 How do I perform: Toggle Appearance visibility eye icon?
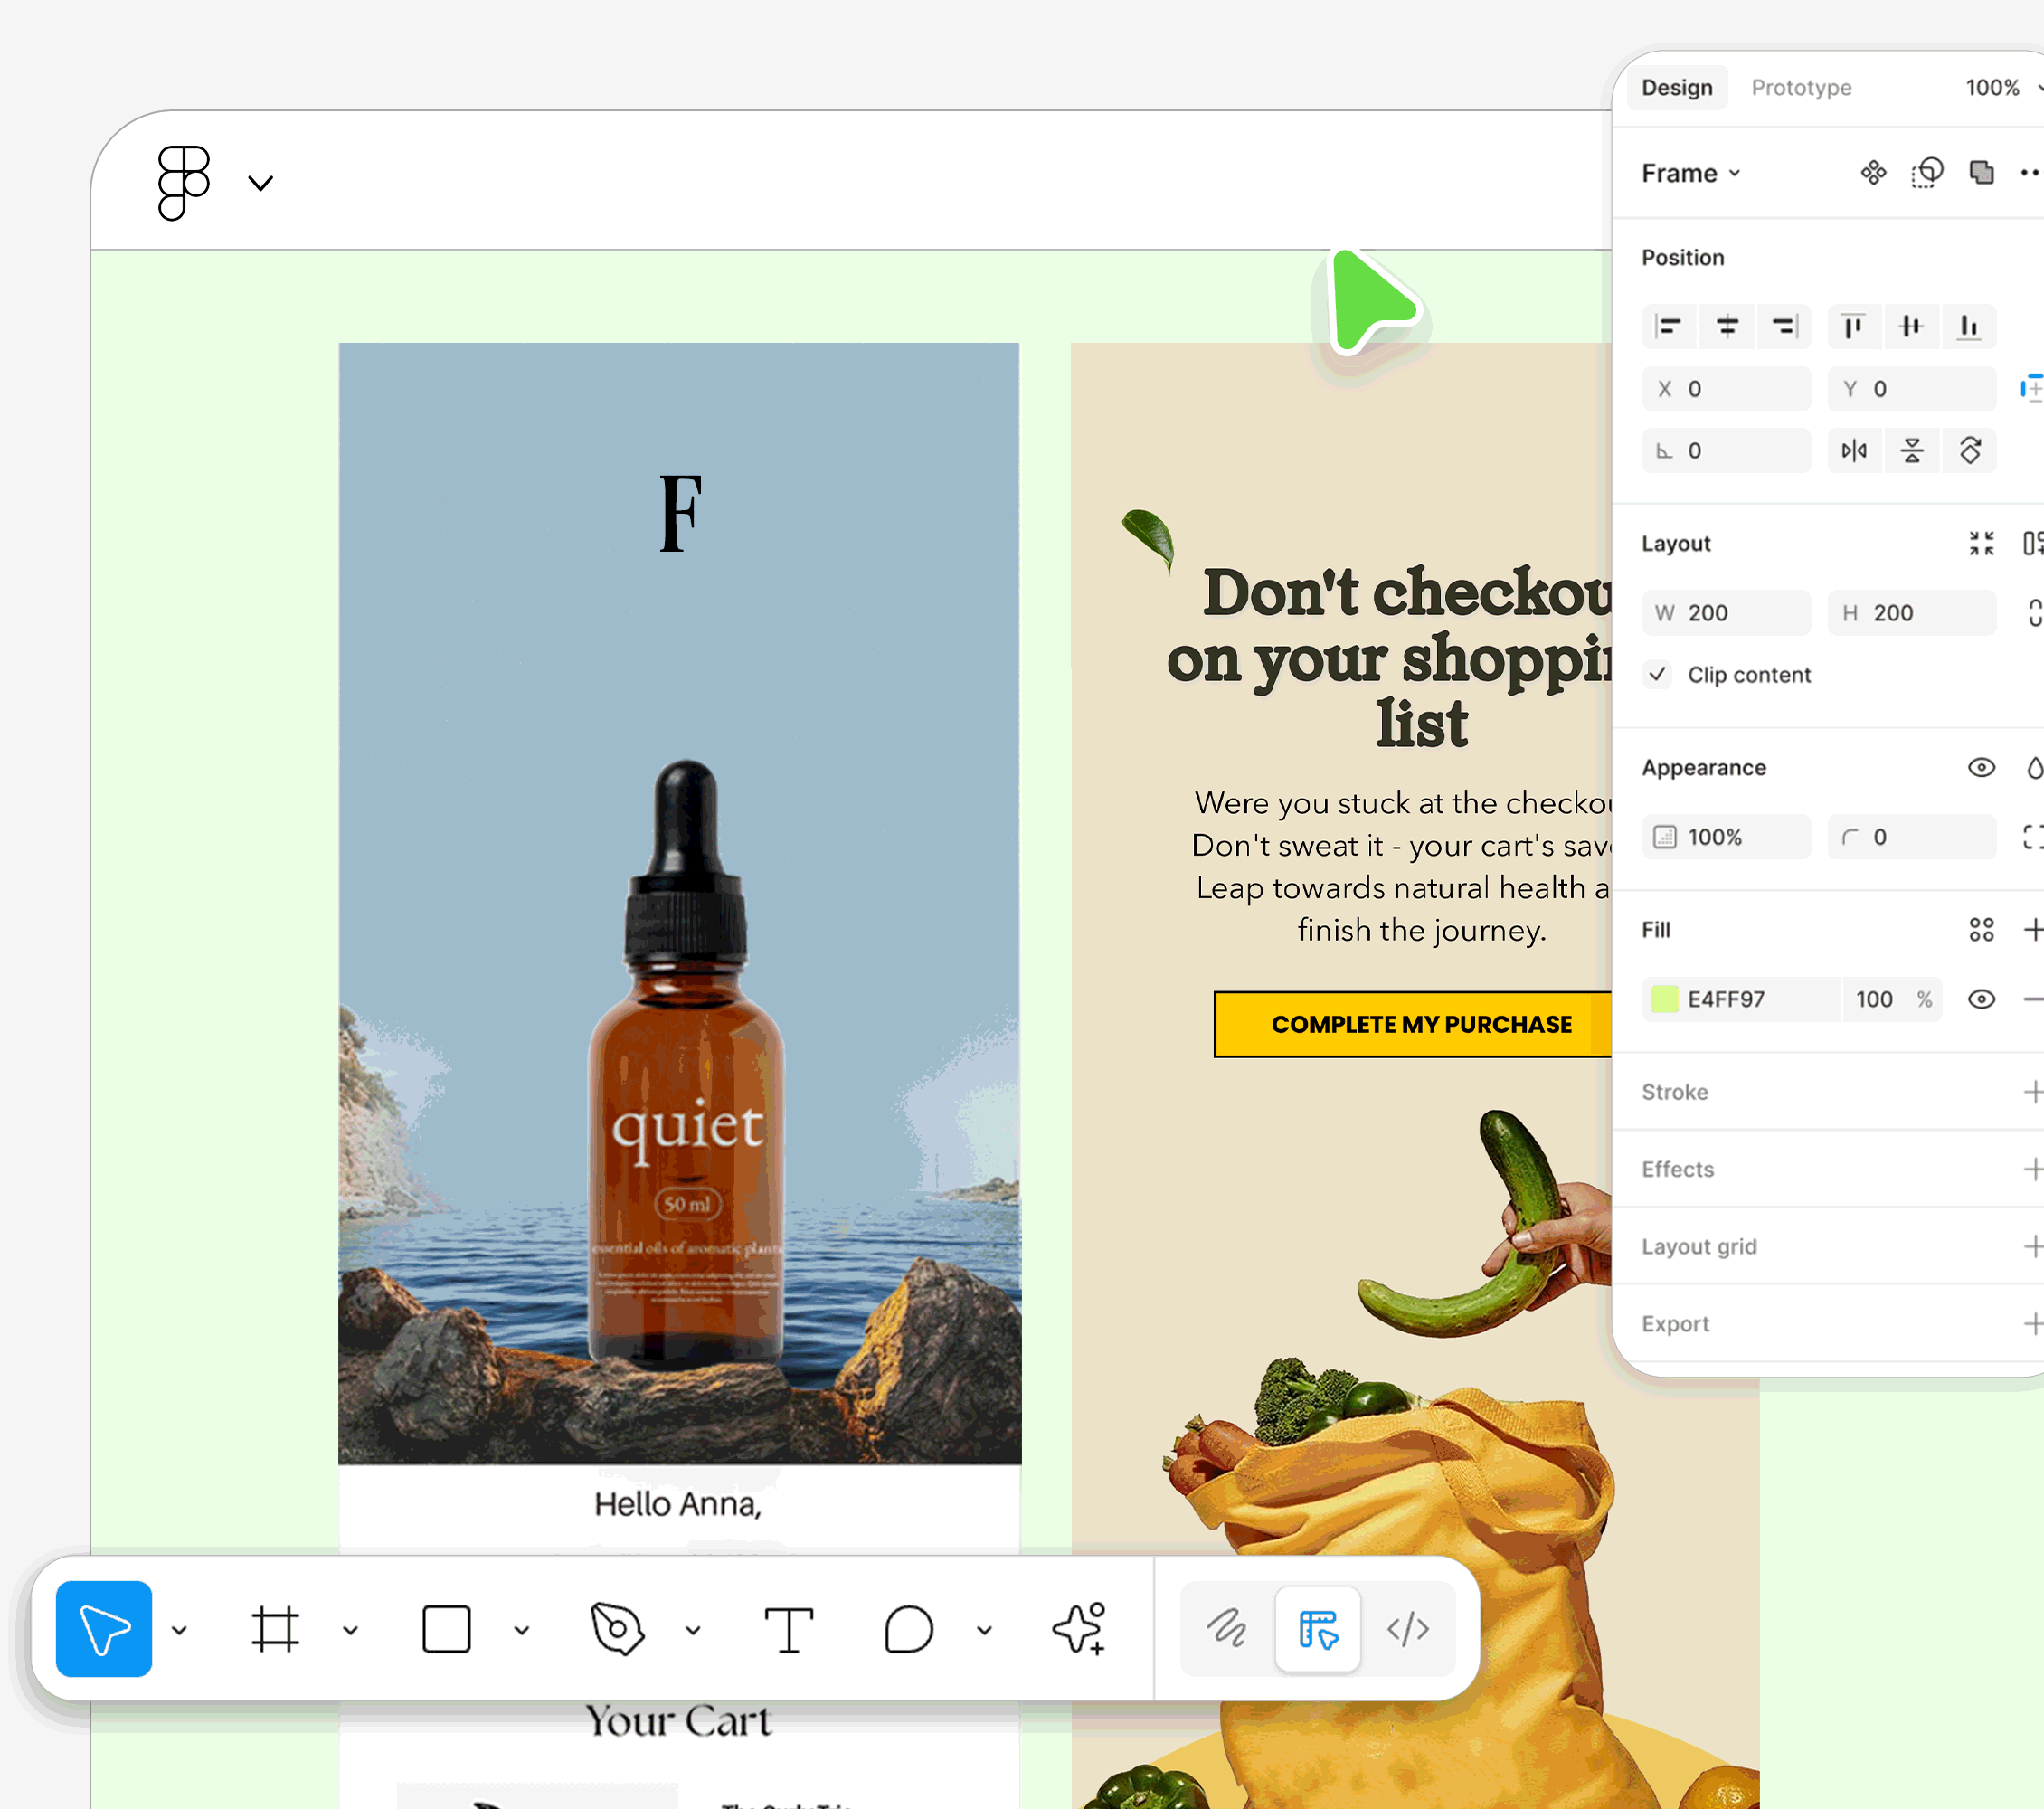coord(1982,767)
